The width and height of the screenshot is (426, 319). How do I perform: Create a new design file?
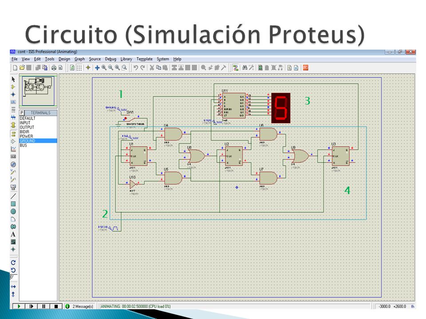pos(15,67)
